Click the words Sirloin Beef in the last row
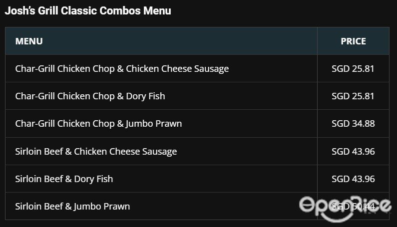 click(39, 207)
